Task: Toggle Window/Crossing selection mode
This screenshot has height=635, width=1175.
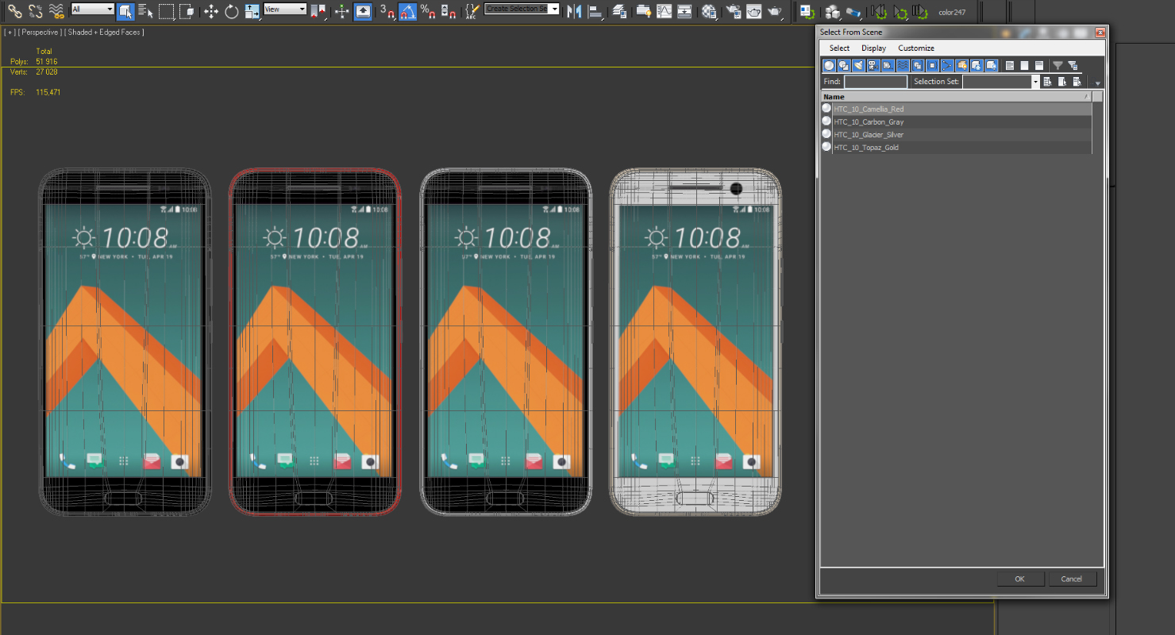Action: (187, 11)
